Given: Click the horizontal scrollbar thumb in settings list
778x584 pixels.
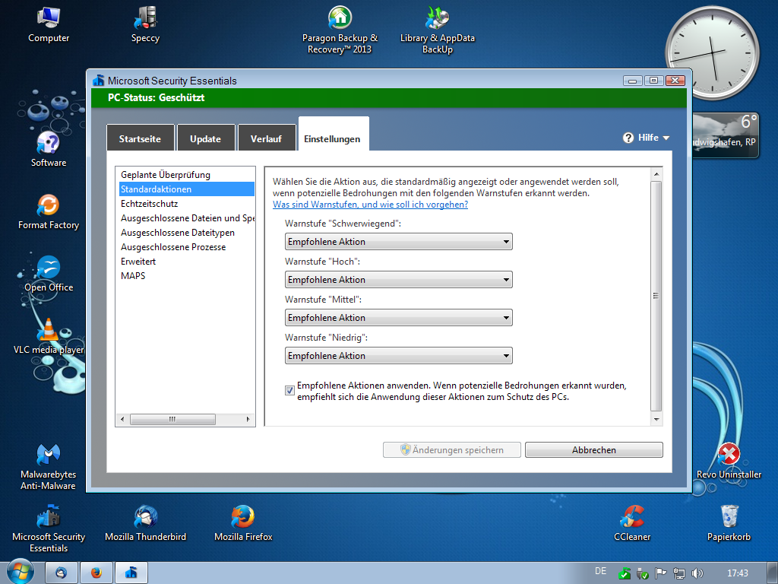Looking at the screenshot, I should (172, 419).
